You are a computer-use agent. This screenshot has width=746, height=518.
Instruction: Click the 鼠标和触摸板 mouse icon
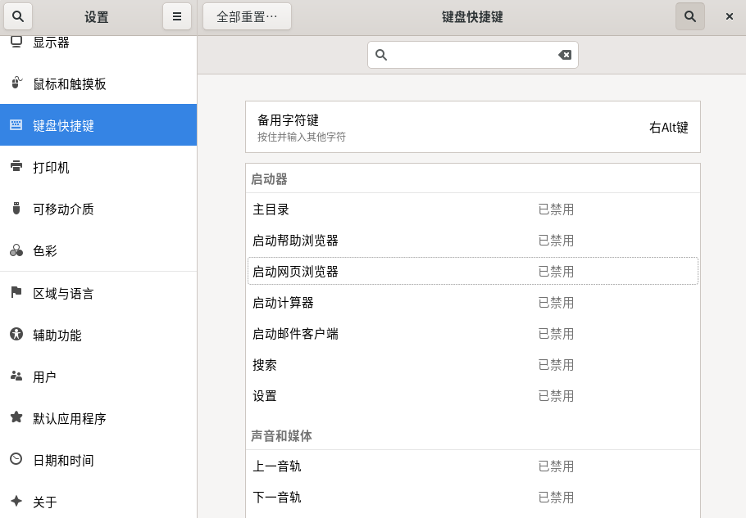(16, 83)
